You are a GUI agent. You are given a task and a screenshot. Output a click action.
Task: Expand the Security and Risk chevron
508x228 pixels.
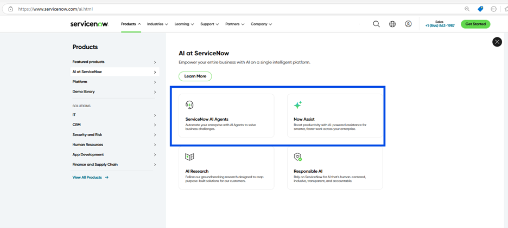pyautogui.click(x=155, y=135)
